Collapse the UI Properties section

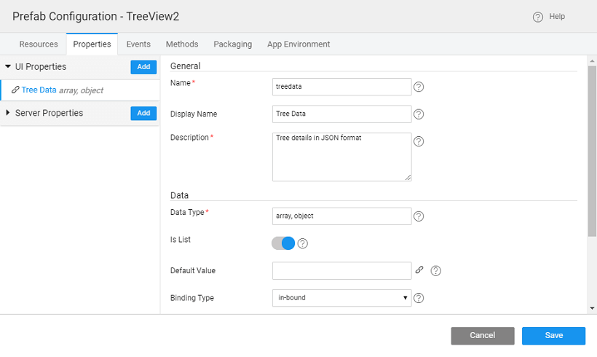(x=8, y=66)
